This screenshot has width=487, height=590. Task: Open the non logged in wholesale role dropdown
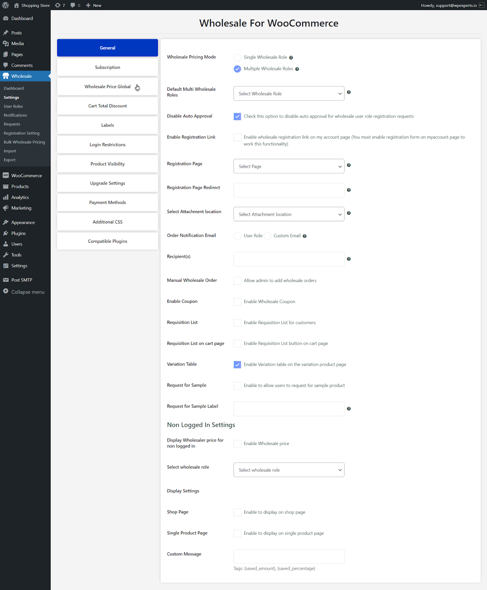tap(289, 470)
